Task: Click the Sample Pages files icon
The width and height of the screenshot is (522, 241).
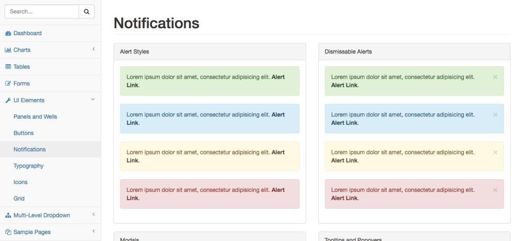Action: 7,232
